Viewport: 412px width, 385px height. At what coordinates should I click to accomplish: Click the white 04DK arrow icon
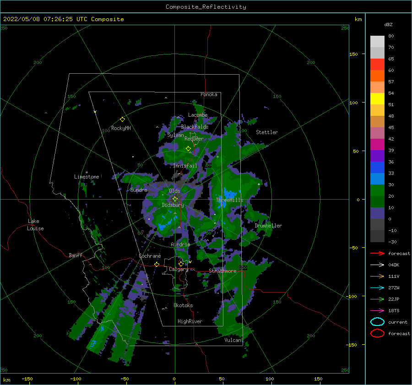point(377,265)
